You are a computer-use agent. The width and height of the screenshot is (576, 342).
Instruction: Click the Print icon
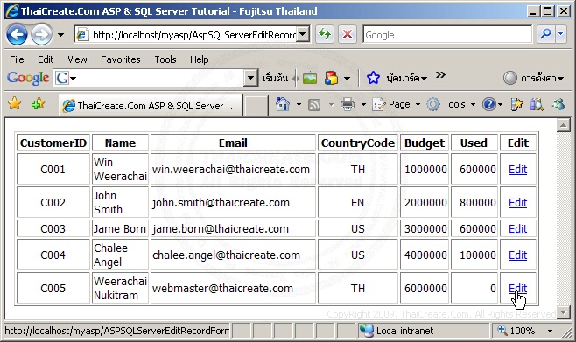tap(348, 105)
